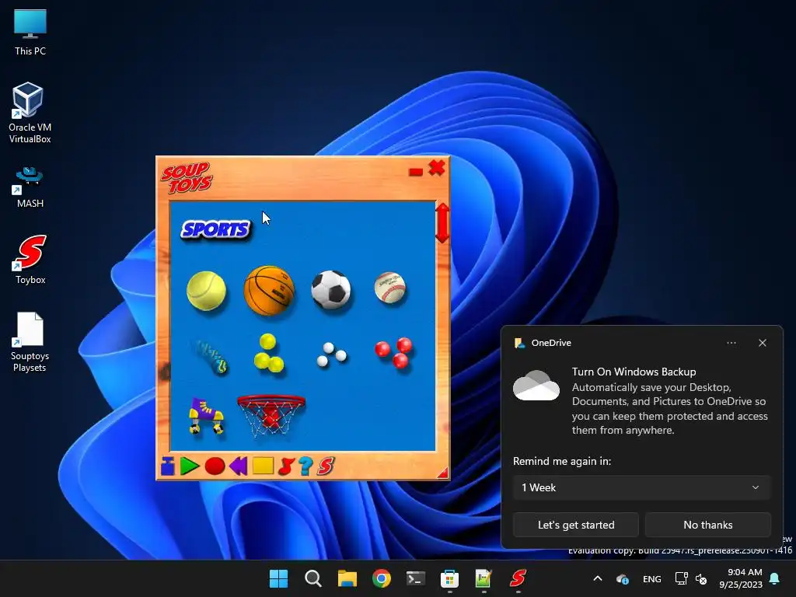Click the Soup Toys logo
The height and width of the screenshot is (597, 796).
(x=187, y=178)
